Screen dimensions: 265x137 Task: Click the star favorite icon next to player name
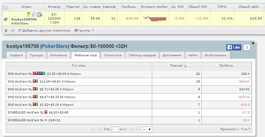click(34, 14)
